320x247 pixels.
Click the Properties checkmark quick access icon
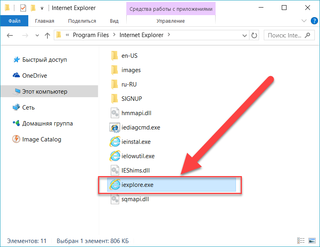tap(23, 8)
